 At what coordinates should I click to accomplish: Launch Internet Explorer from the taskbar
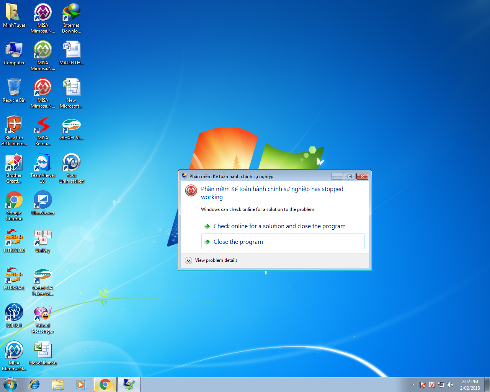34,384
